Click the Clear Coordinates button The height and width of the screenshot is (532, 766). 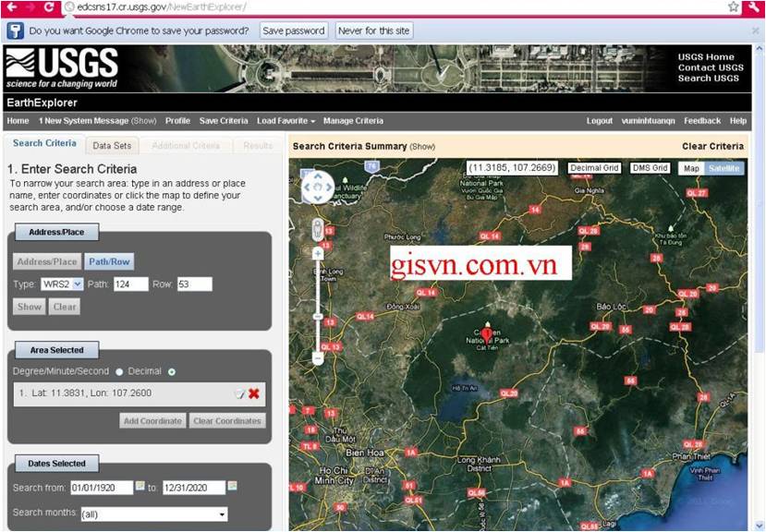coord(227,421)
